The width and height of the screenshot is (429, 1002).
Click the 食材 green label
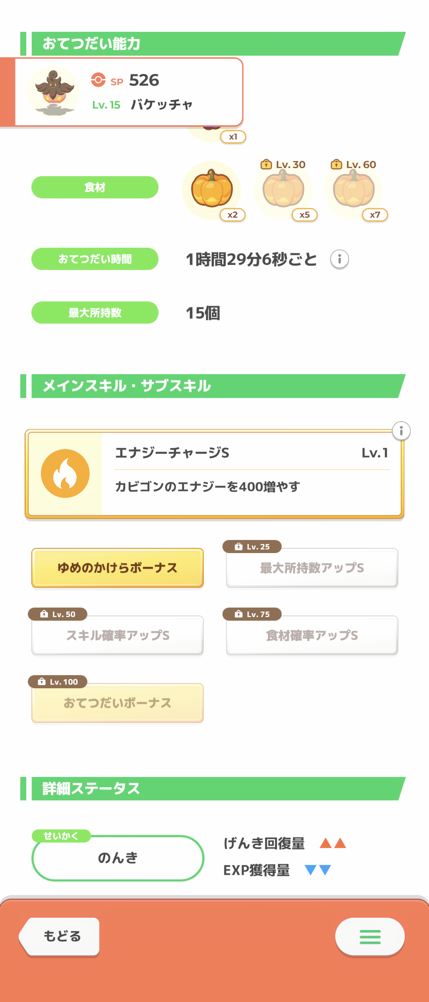(x=95, y=187)
